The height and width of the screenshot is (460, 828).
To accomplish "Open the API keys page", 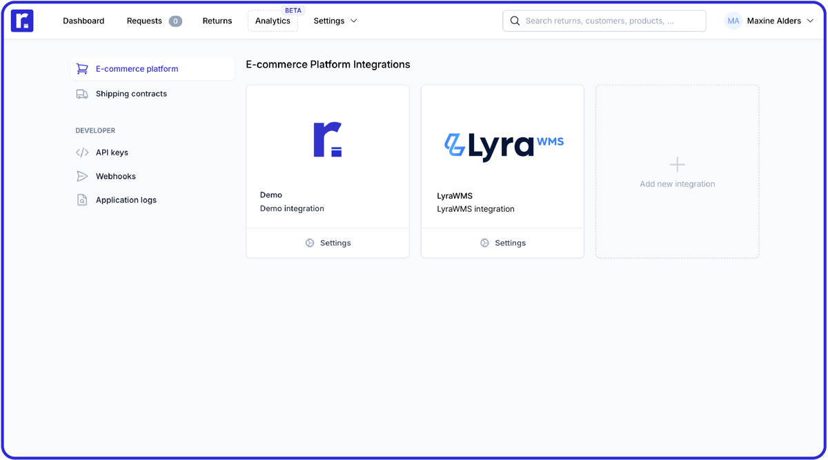I will [112, 152].
